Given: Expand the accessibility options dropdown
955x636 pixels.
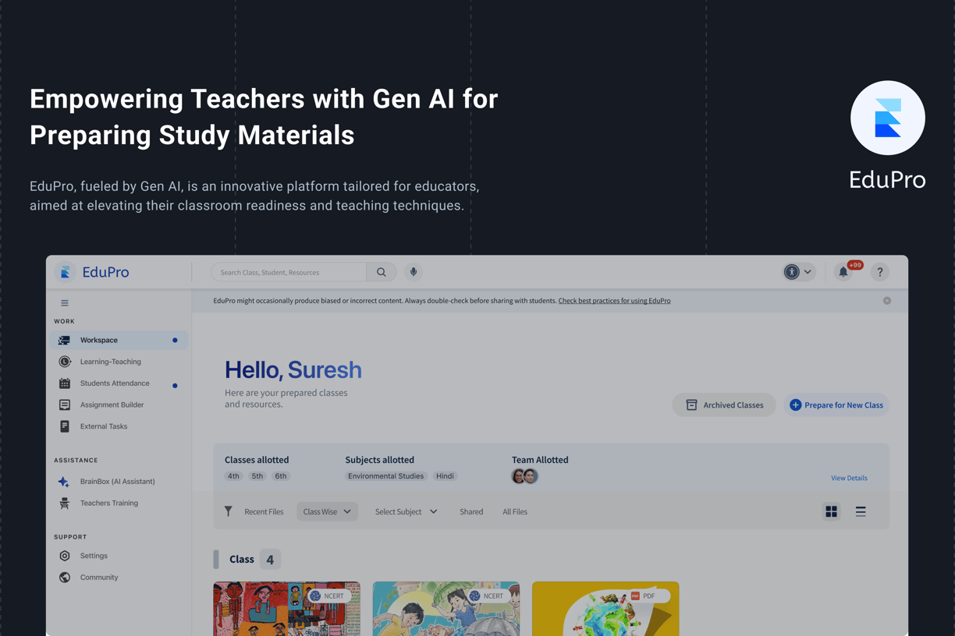Looking at the screenshot, I should (798, 272).
